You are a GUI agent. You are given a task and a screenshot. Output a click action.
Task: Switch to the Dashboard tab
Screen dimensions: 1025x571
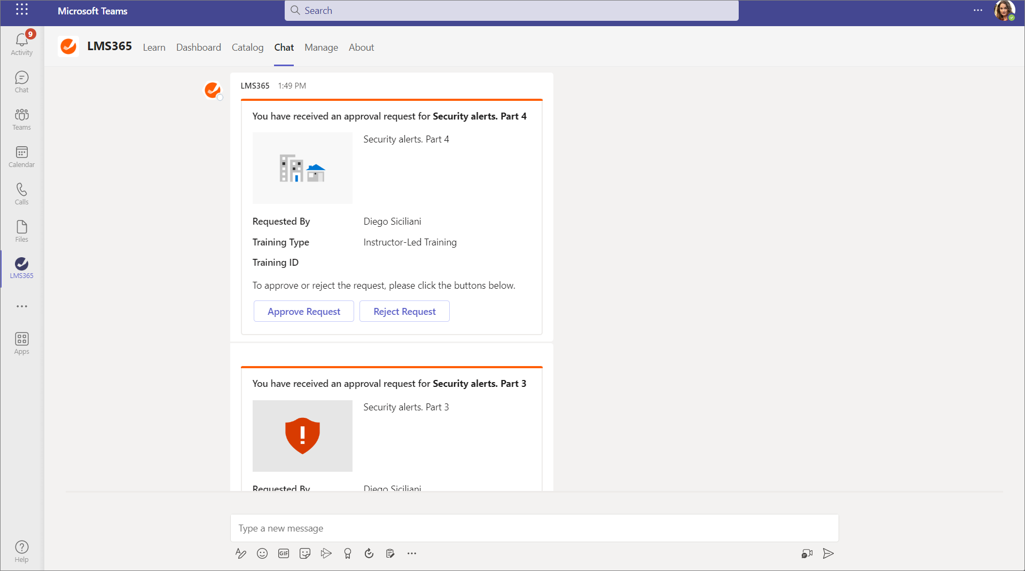click(x=198, y=47)
